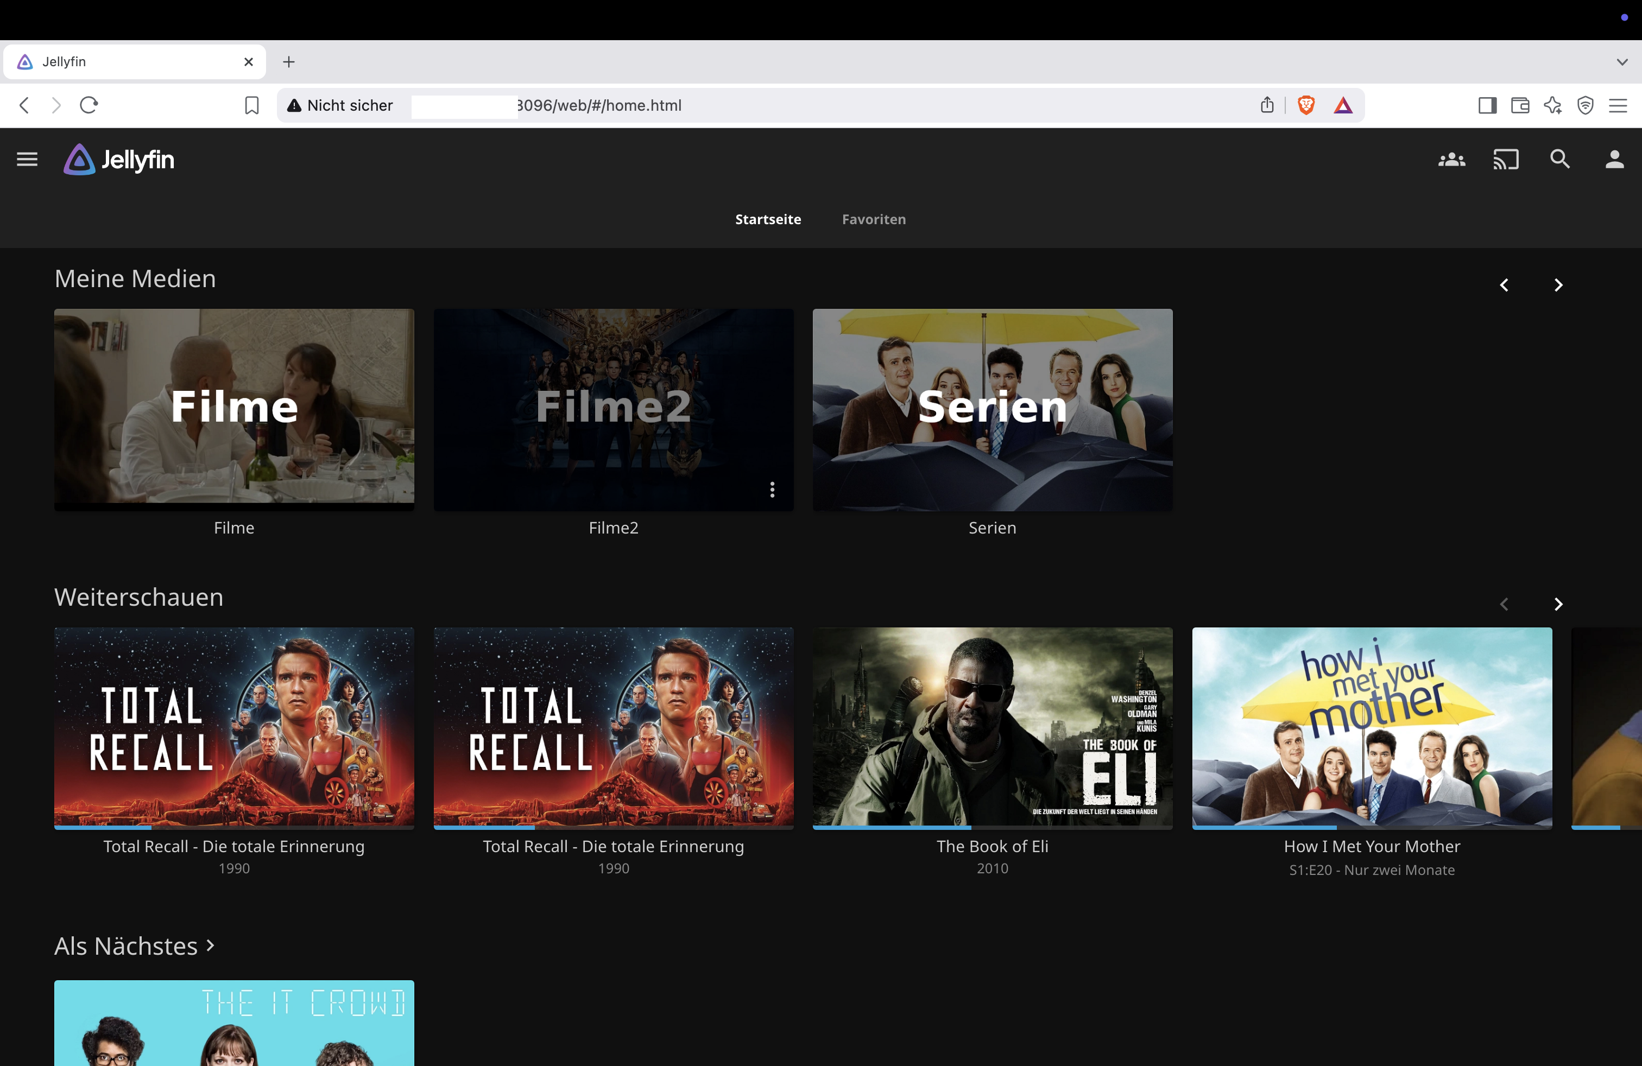
Task: Open the Brave Rewards triangle icon
Action: pyautogui.click(x=1343, y=105)
